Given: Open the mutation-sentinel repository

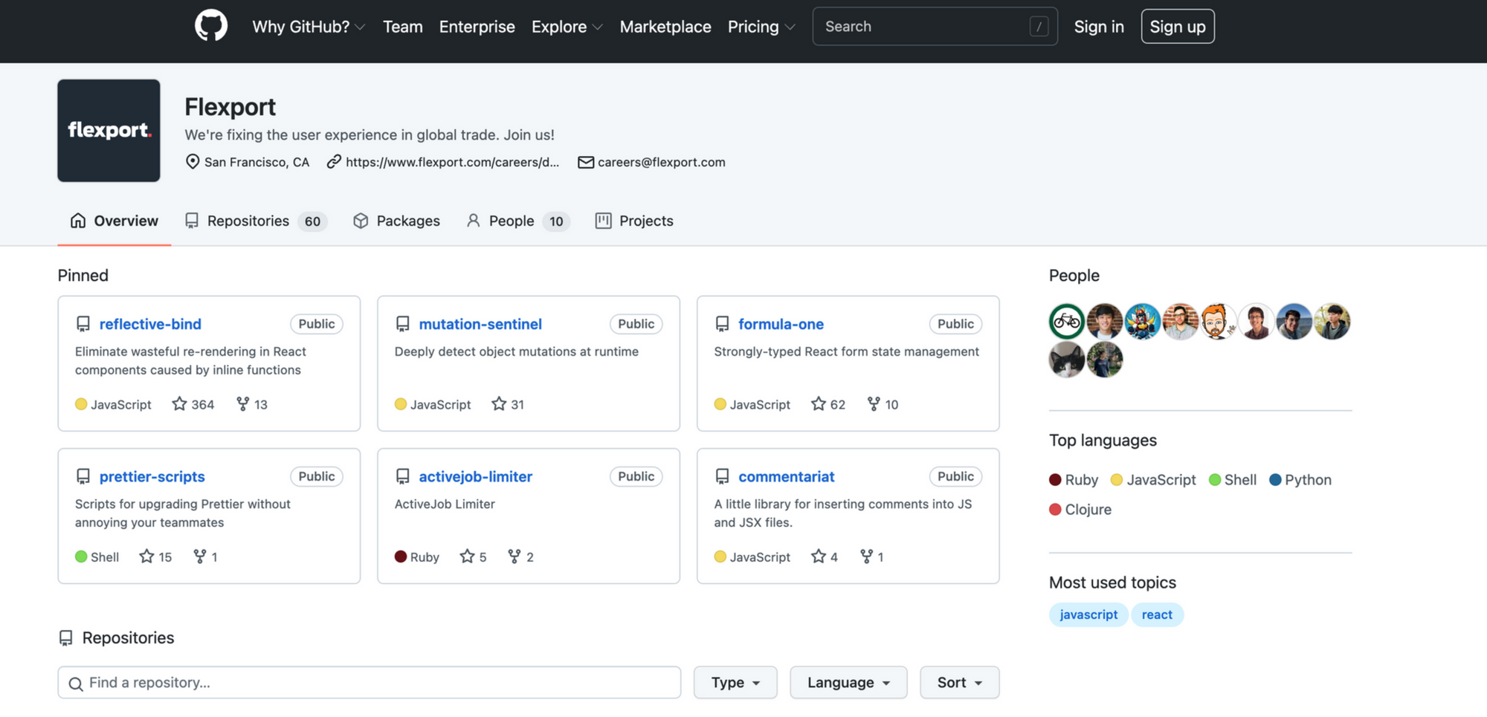Looking at the screenshot, I should (480, 324).
